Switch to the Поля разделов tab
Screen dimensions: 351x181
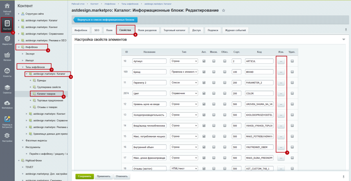point(147,30)
